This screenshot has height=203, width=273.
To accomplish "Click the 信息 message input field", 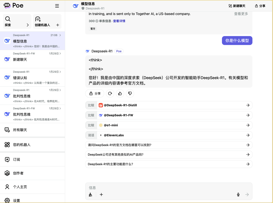I will (x=169, y=188).
